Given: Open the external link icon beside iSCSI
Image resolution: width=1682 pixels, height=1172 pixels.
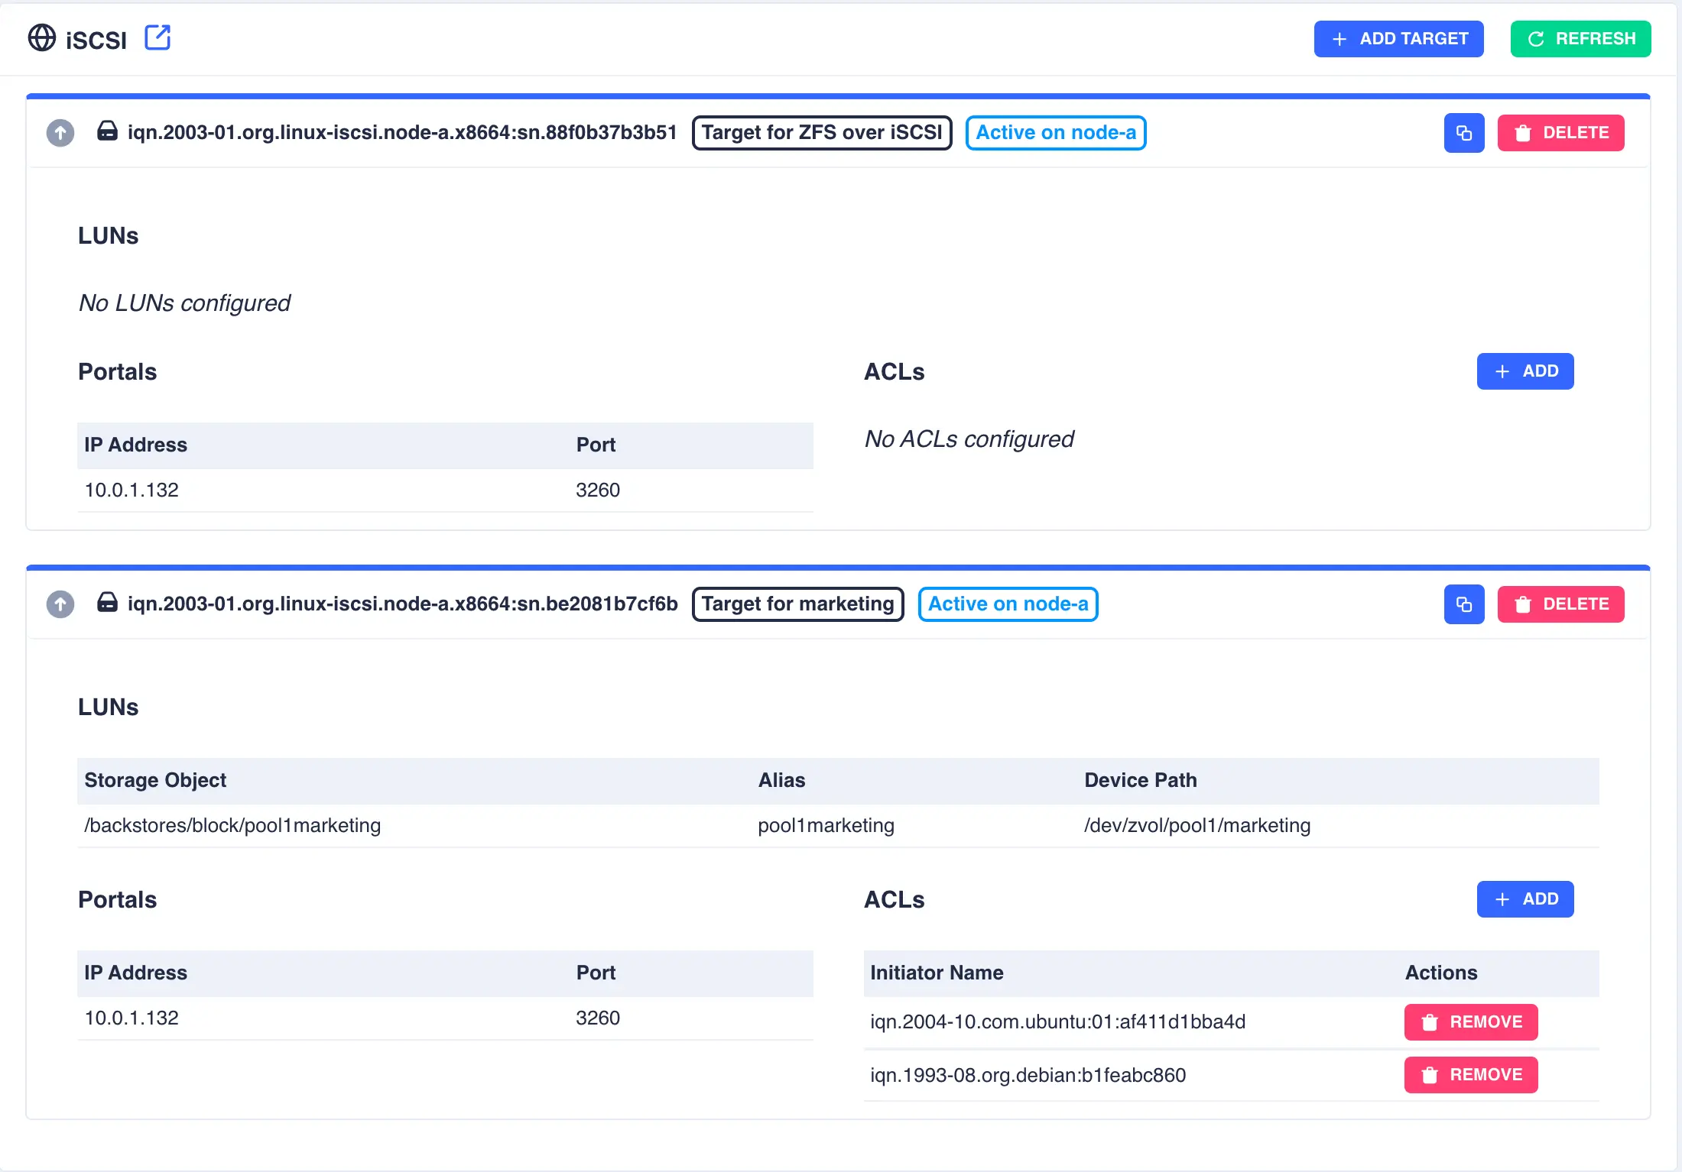Looking at the screenshot, I should 157,37.
